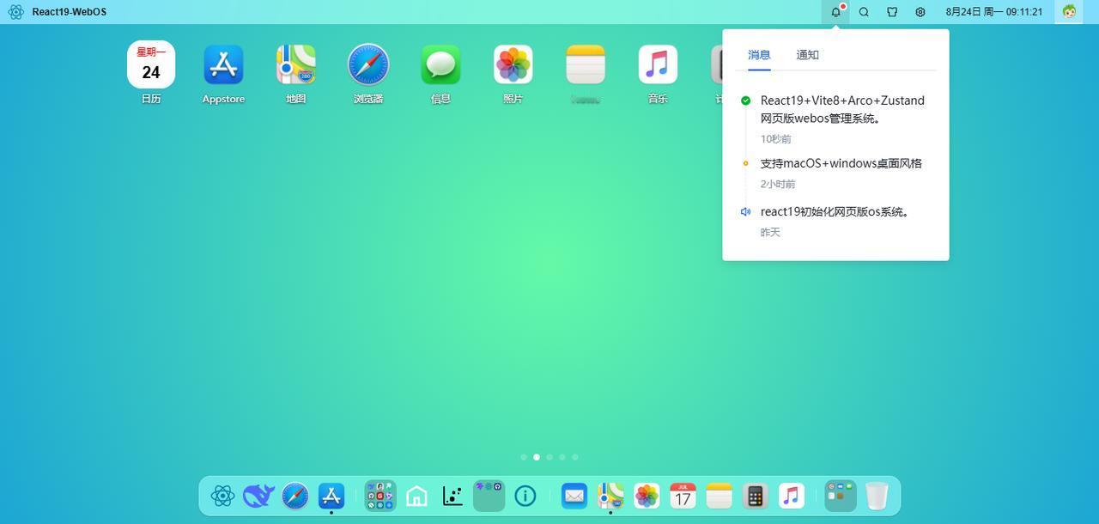Open the user avatar menu
Screen dimensions: 1099x524
click(1069, 12)
